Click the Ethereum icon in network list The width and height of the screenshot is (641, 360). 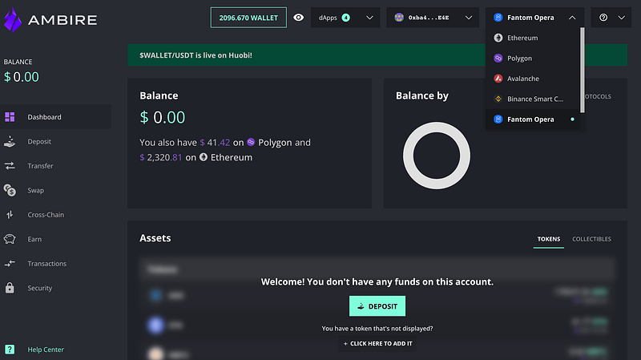[498, 38]
